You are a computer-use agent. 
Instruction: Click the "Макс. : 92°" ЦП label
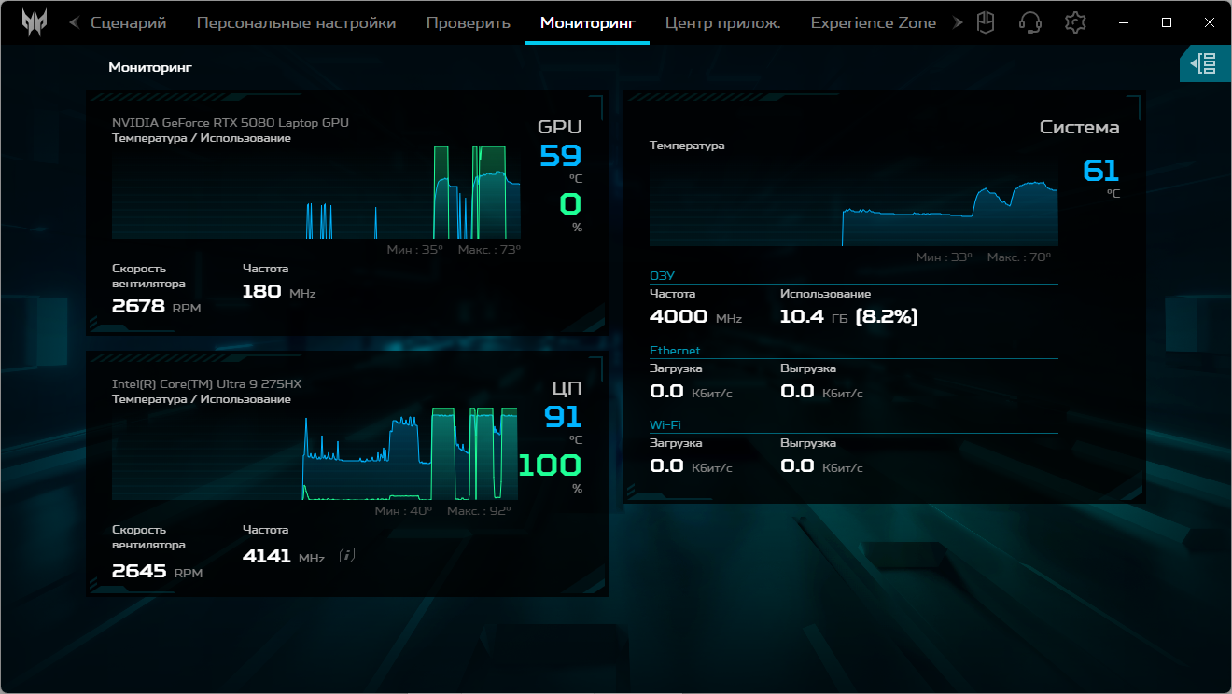pyautogui.click(x=479, y=511)
